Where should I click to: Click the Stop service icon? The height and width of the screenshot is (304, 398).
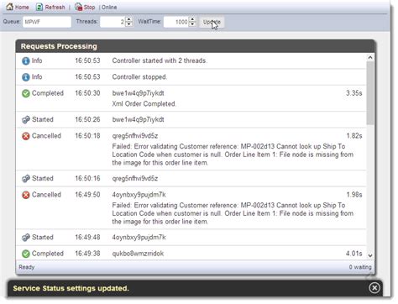click(x=78, y=7)
